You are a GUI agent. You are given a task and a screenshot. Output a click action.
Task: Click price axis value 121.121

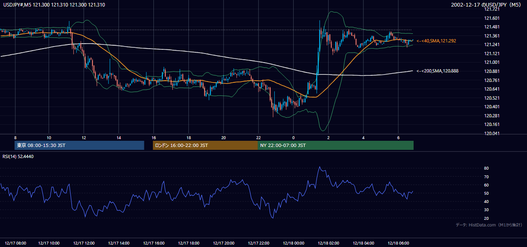[492, 54]
